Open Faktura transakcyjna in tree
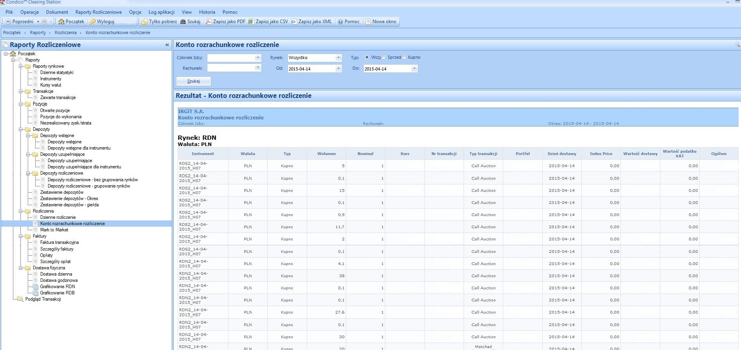This screenshot has height=350, width=741. pos(59,242)
